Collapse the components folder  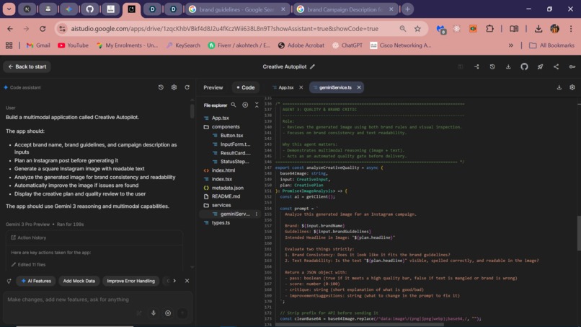(x=226, y=127)
